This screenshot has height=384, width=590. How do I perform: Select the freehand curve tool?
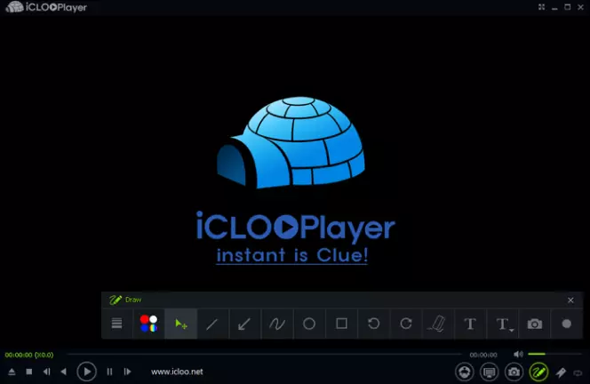277,324
